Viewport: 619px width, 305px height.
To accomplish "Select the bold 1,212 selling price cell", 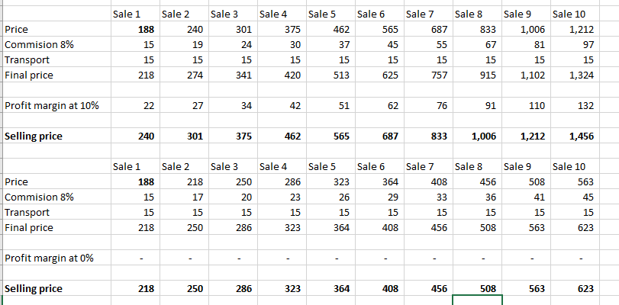I will (x=528, y=136).
